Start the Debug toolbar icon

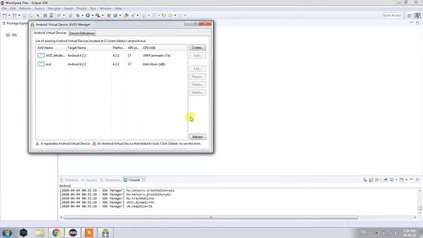pos(78,15)
